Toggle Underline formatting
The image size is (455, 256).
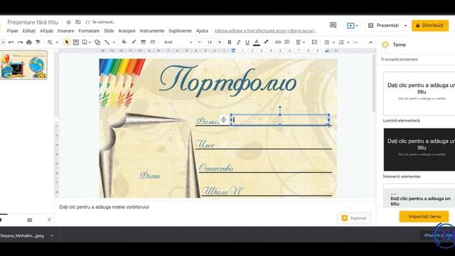(247, 43)
